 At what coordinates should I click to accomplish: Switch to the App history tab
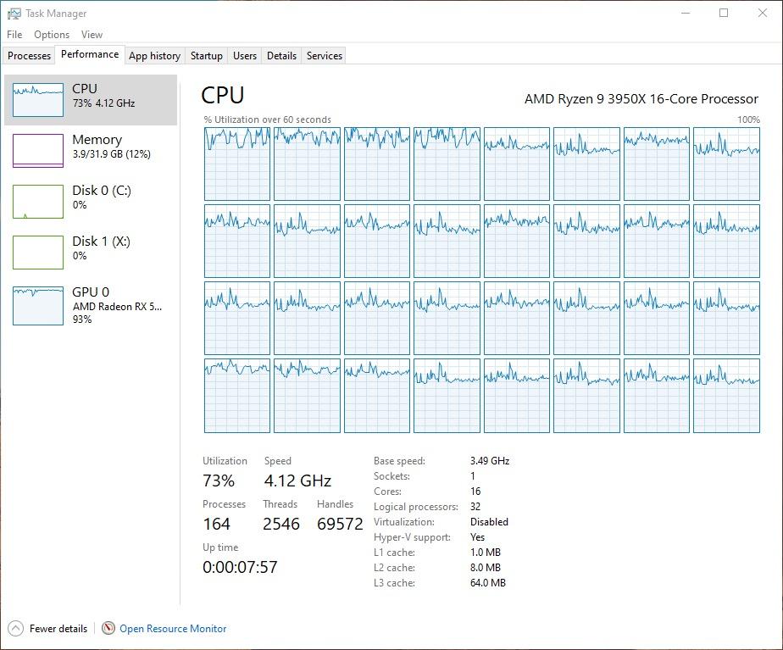[x=154, y=56]
